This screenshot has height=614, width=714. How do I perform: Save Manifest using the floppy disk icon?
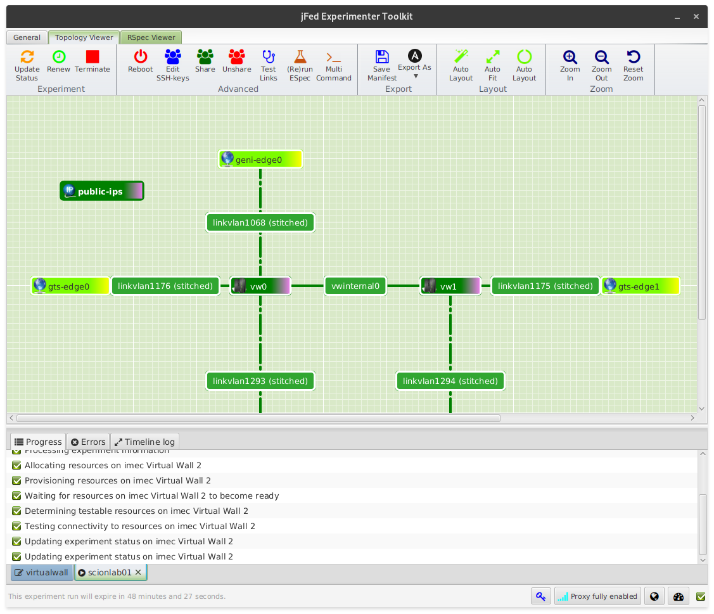point(381,57)
